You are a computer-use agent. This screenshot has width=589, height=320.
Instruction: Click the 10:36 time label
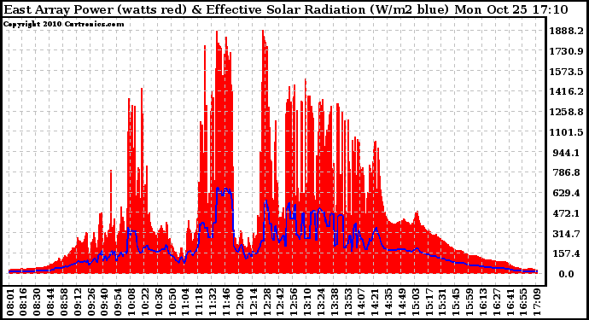tap(159, 302)
